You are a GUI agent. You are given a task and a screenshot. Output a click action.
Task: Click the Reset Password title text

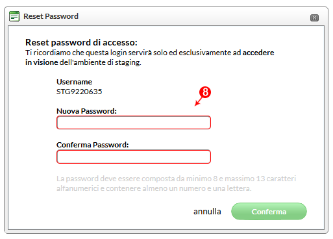pos(51,16)
